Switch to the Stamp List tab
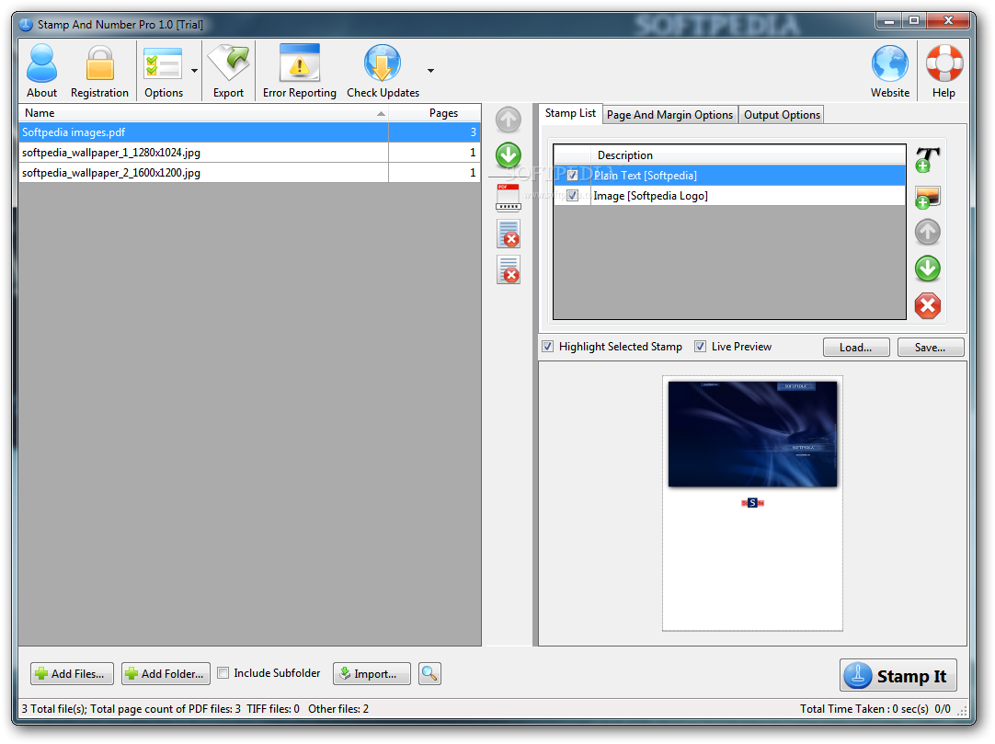This screenshot has height=744, width=995. [x=570, y=113]
